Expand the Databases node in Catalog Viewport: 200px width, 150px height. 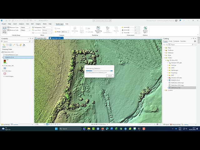[164, 53]
